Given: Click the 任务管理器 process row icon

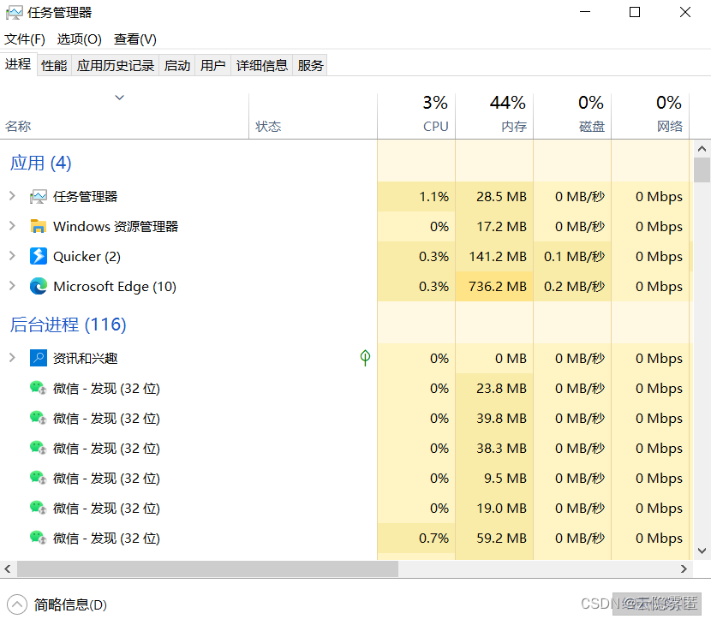Looking at the screenshot, I should tap(38, 197).
